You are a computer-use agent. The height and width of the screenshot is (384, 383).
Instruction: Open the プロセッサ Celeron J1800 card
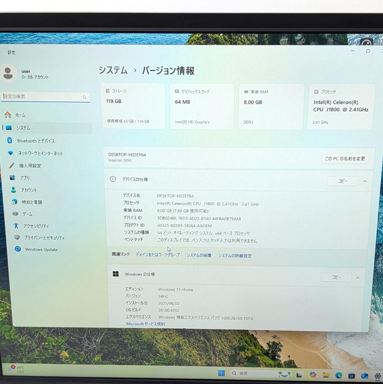(x=341, y=107)
